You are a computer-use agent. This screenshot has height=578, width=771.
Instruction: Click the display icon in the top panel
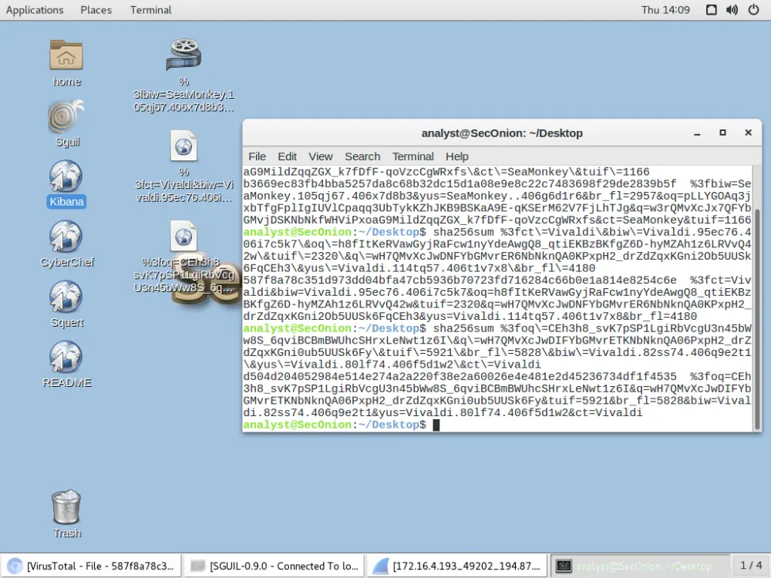click(x=711, y=10)
